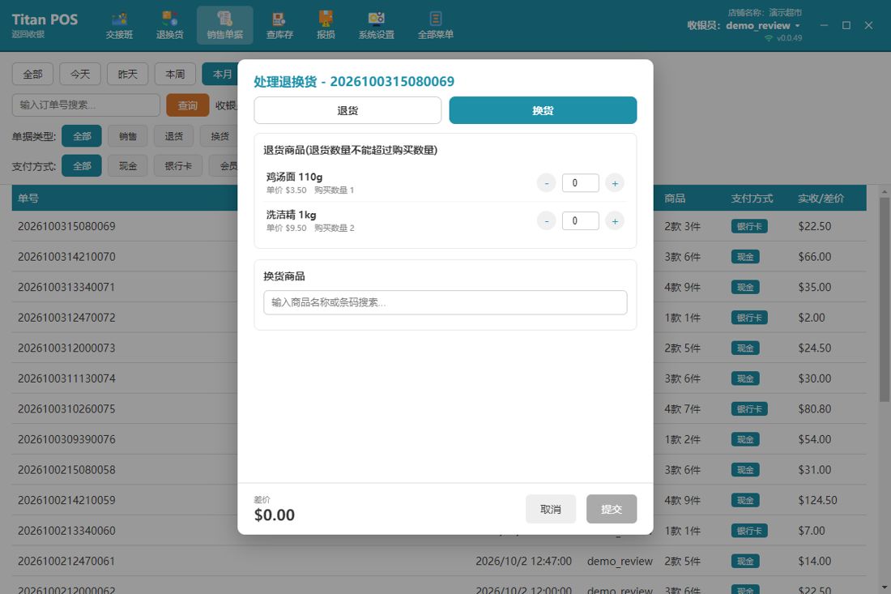The image size is (891, 594).
Task: Click the 取消 cancel button
Action: [551, 509]
